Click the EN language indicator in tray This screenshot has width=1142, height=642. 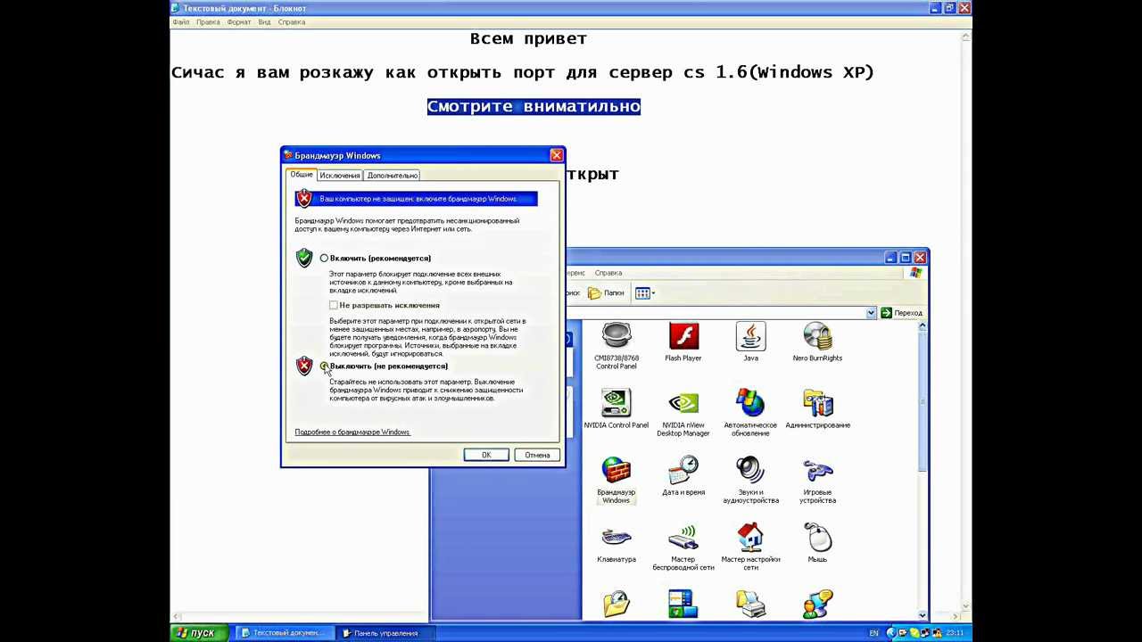pyautogui.click(x=873, y=633)
